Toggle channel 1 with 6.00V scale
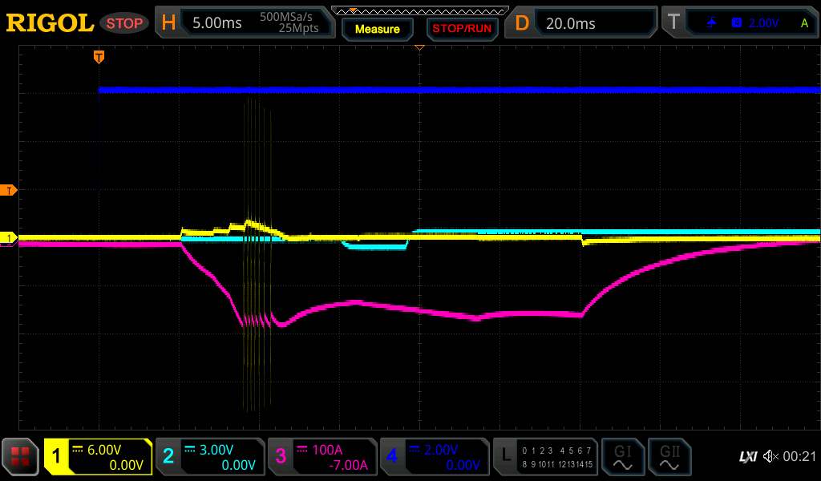Screen dimensions: 821x481 tap(98, 457)
